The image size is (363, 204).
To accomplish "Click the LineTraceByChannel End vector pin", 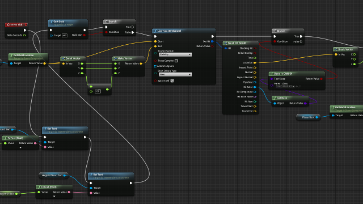I will [155, 46].
